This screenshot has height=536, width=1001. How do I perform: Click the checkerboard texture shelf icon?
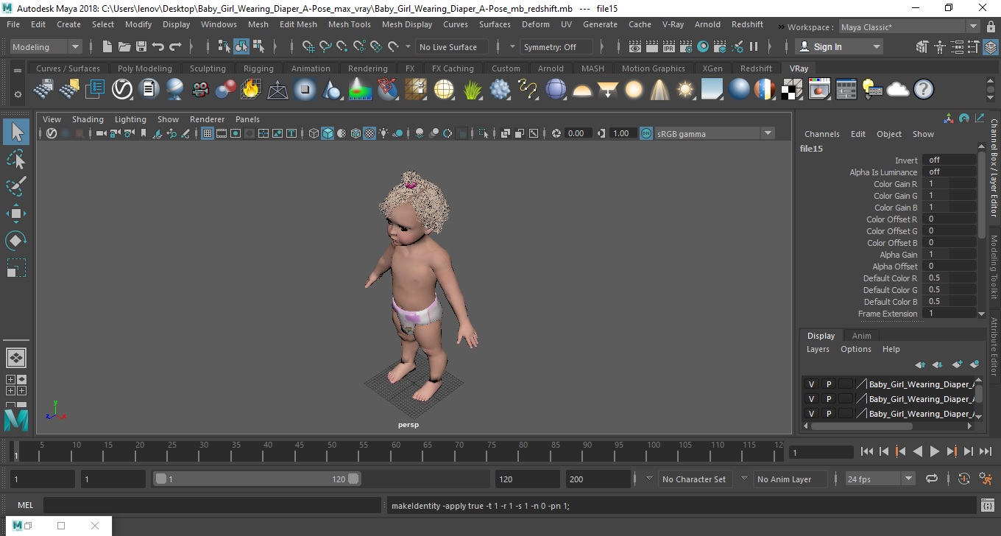[792, 90]
